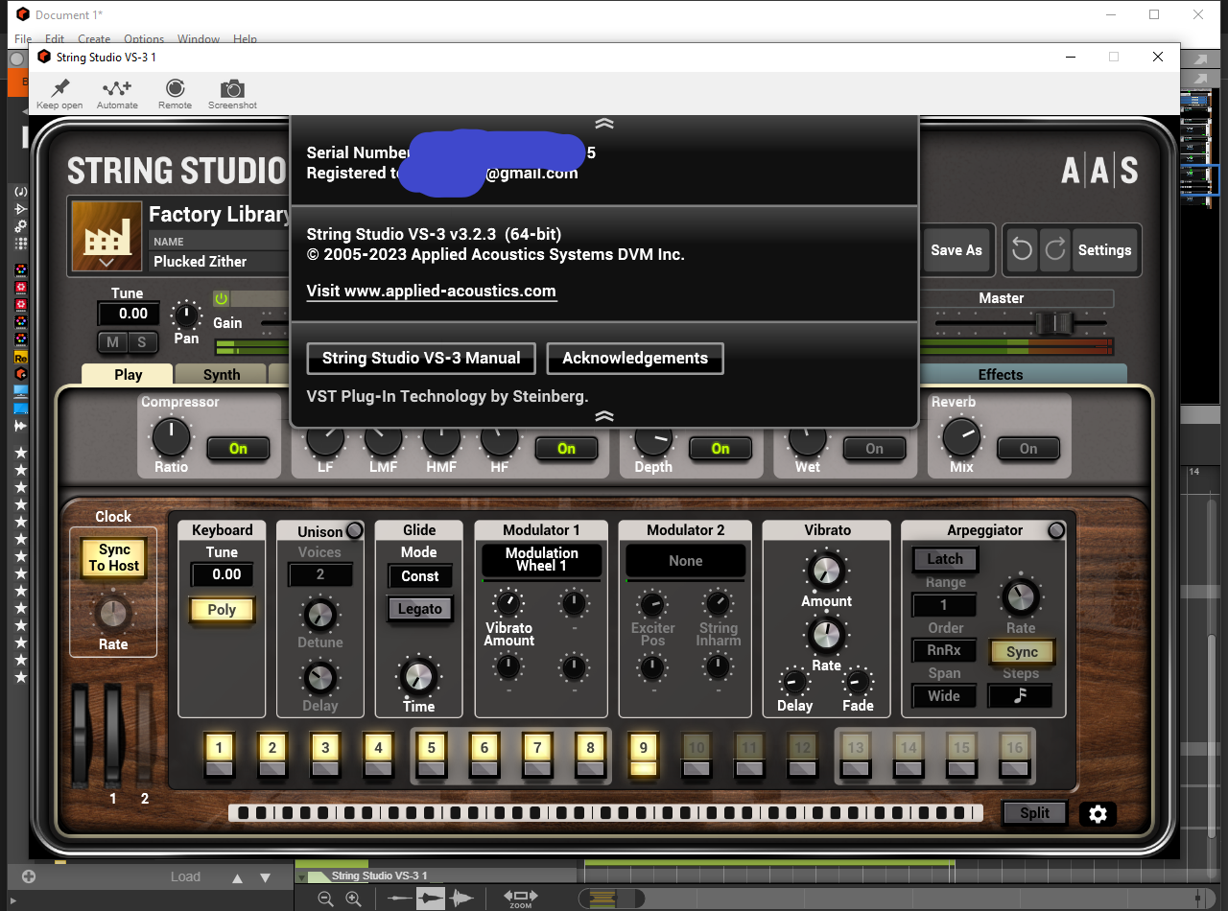Open the Create menu
Image resolution: width=1228 pixels, height=911 pixels.
coord(94,39)
